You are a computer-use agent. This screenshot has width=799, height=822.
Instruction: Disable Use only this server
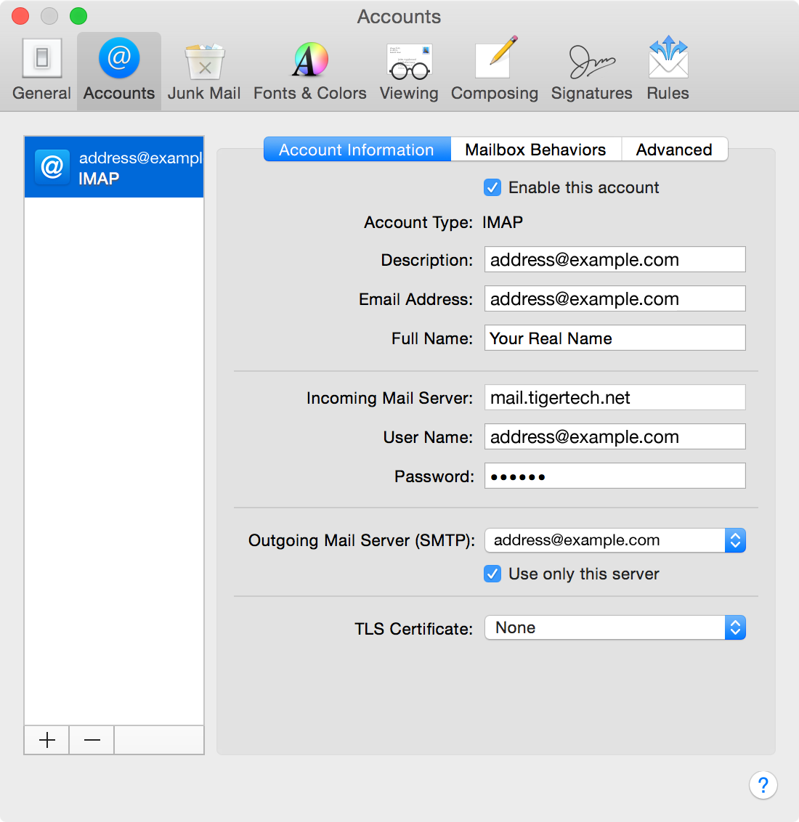tap(492, 574)
